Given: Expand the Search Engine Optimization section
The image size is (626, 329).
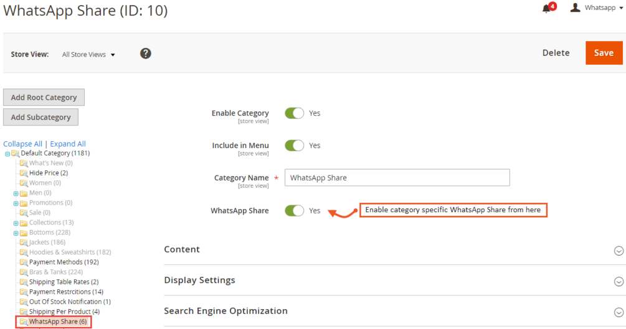Looking at the screenshot, I should pyautogui.click(x=394, y=311).
